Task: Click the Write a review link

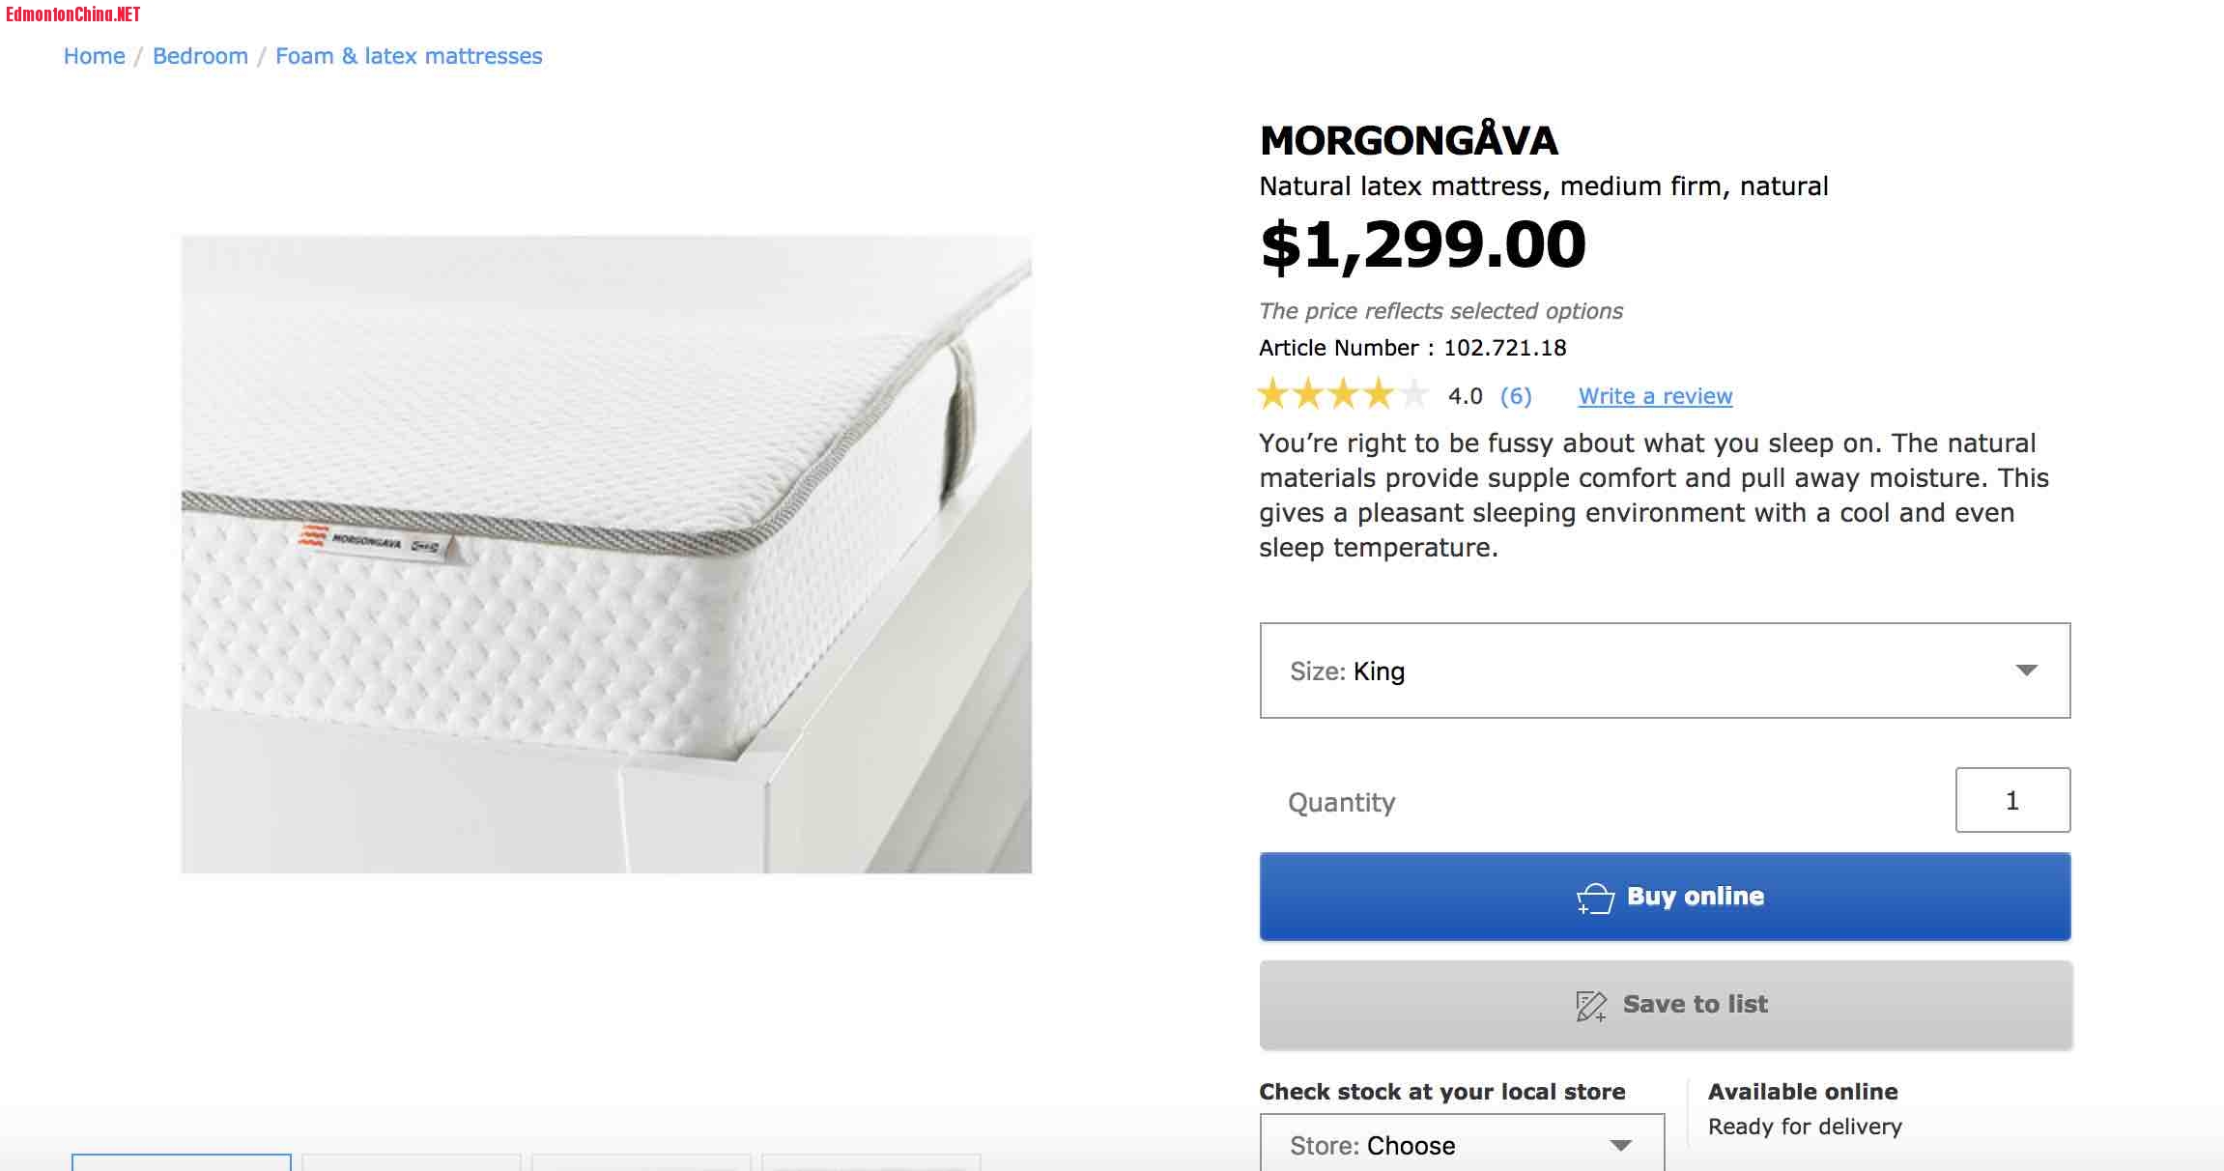Action: click(1655, 396)
